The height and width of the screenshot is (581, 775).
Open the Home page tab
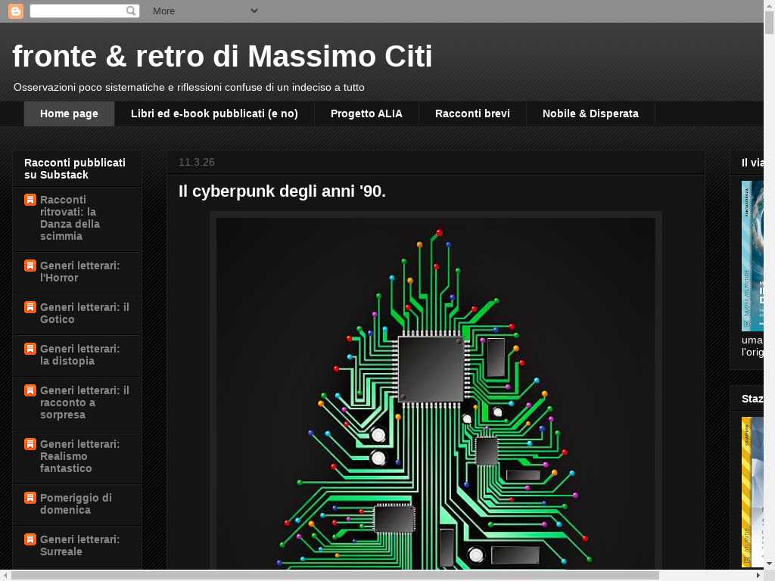(69, 113)
